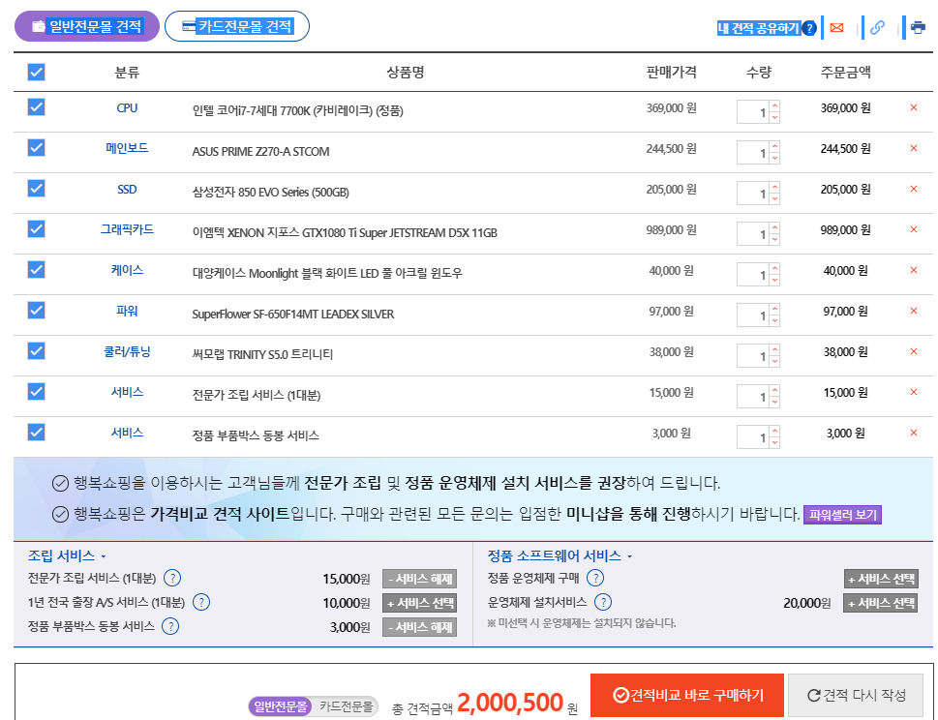
Task: Copy the estimate link icon
Action: 877,27
